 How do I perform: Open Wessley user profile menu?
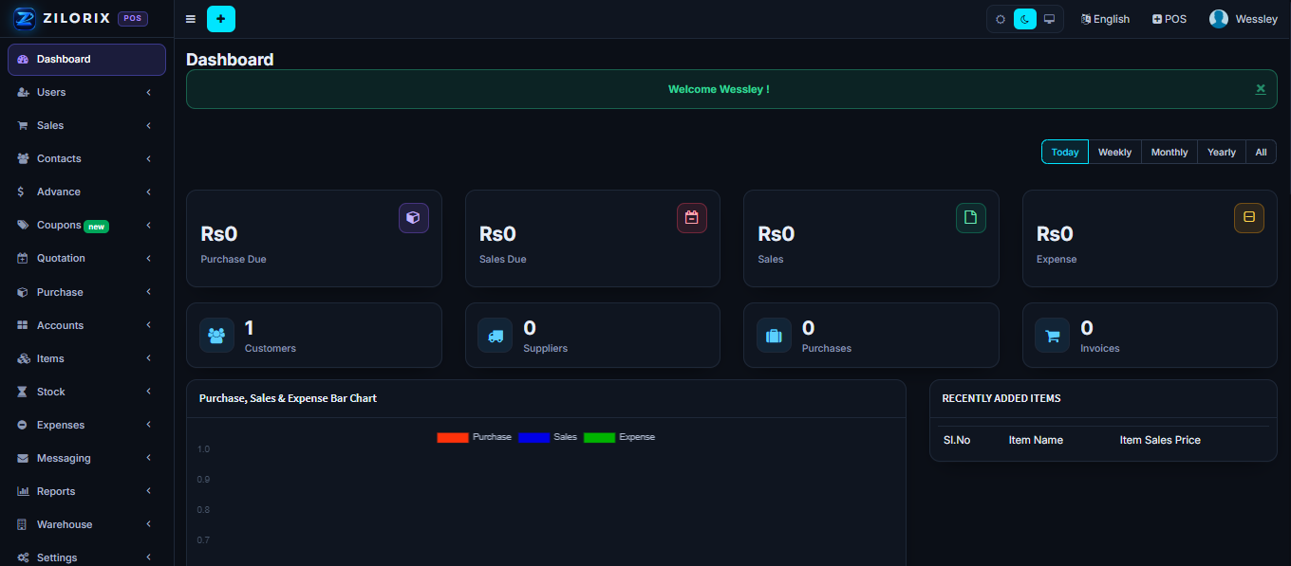pyautogui.click(x=1244, y=19)
